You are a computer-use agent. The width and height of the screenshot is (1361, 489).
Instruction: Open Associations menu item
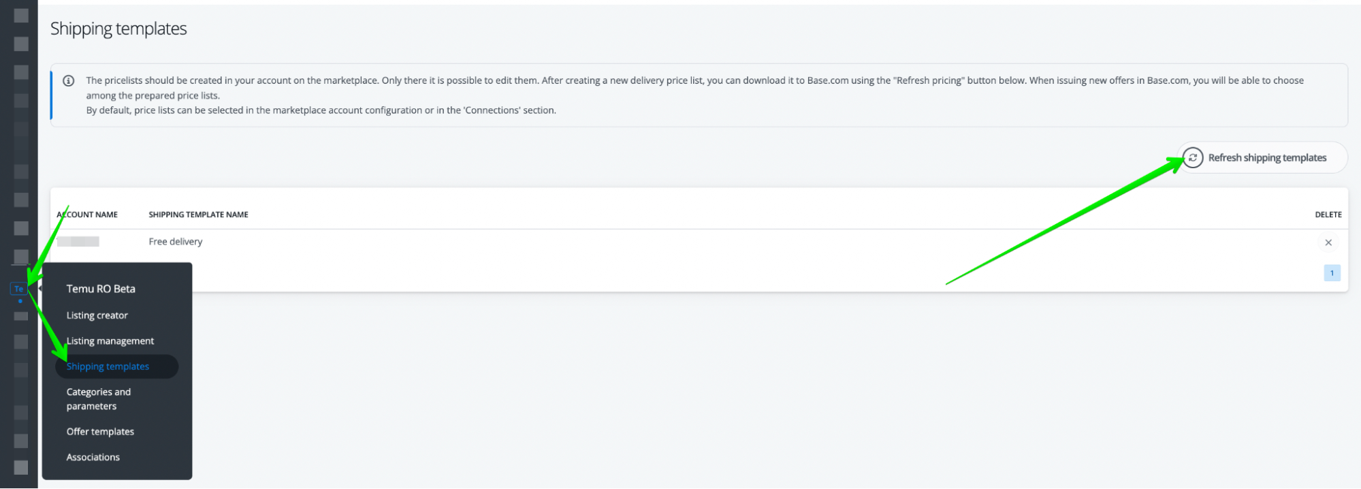point(93,457)
